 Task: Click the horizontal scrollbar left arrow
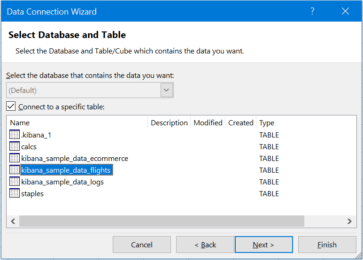click(x=13, y=222)
